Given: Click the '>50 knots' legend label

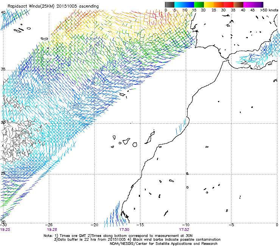Looking at the screenshot, I should [x=269, y=10].
